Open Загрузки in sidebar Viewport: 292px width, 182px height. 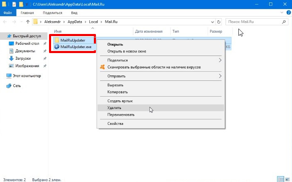tap(23, 58)
